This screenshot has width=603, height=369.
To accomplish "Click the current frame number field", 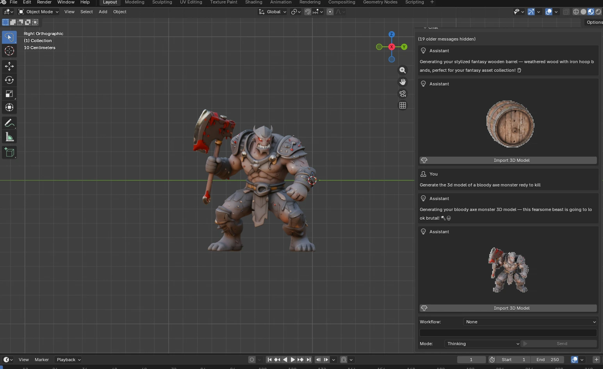I will [x=471, y=360].
